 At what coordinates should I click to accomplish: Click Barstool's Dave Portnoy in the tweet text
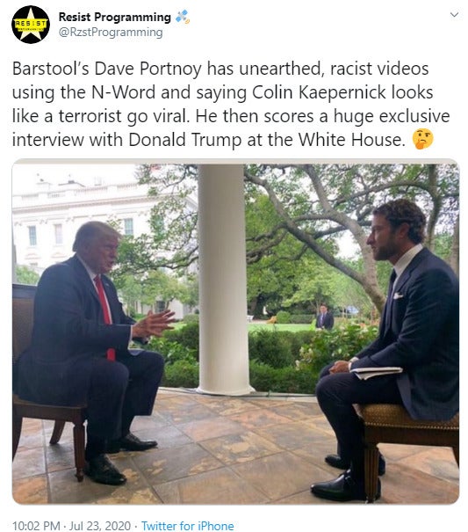coord(107,69)
